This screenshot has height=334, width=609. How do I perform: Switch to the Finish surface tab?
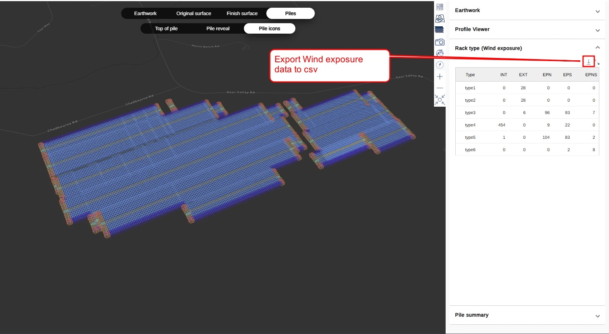[x=242, y=13]
